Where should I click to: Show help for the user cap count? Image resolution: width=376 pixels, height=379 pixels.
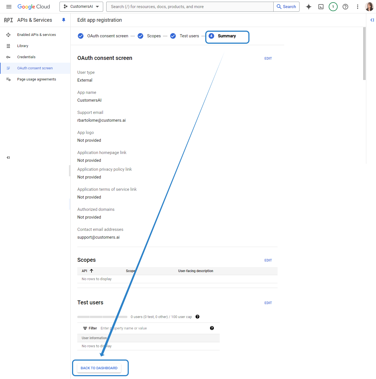point(197,317)
